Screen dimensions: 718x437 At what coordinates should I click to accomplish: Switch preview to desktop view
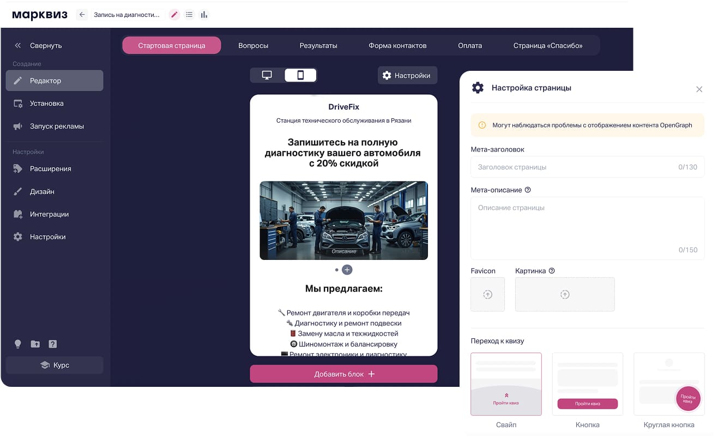[266, 75]
